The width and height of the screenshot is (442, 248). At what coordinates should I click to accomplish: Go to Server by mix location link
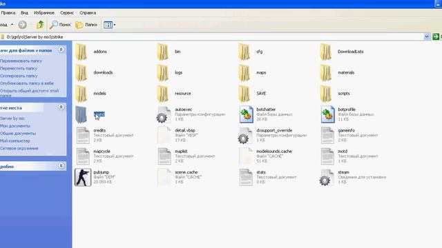12,118
